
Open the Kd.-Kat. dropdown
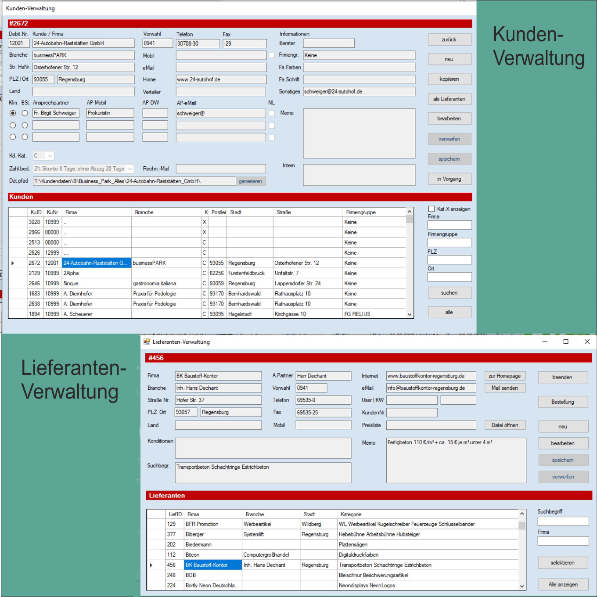[50, 156]
